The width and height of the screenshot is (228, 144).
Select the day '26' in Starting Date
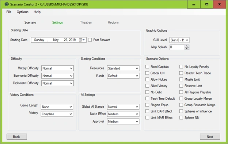(66, 40)
